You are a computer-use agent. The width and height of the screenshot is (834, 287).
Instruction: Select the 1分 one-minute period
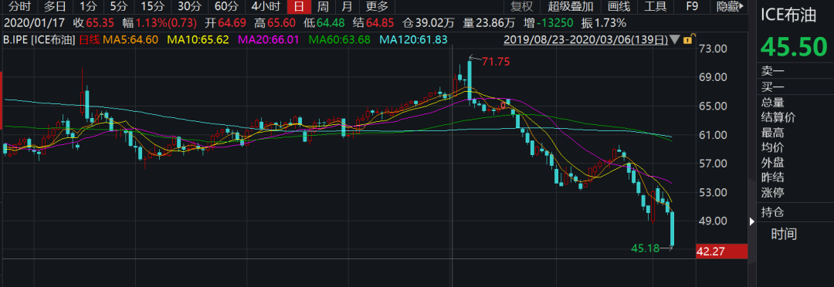pos(89,6)
